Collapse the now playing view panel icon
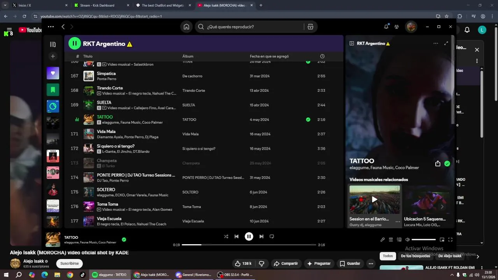 [352, 44]
